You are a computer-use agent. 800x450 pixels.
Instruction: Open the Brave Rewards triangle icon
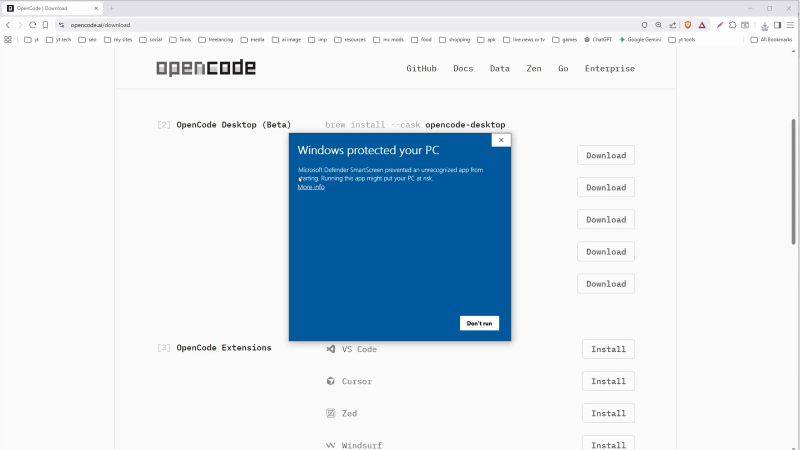702,25
